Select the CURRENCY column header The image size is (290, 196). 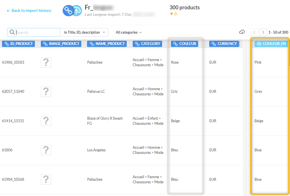(x=224, y=44)
